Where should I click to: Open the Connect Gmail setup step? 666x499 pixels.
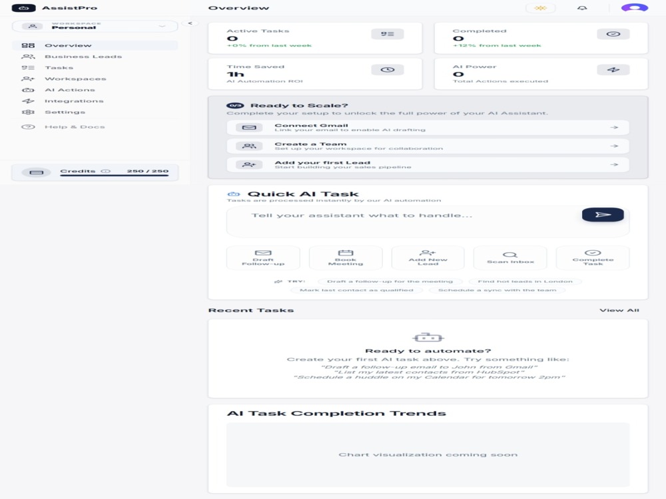(x=428, y=127)
